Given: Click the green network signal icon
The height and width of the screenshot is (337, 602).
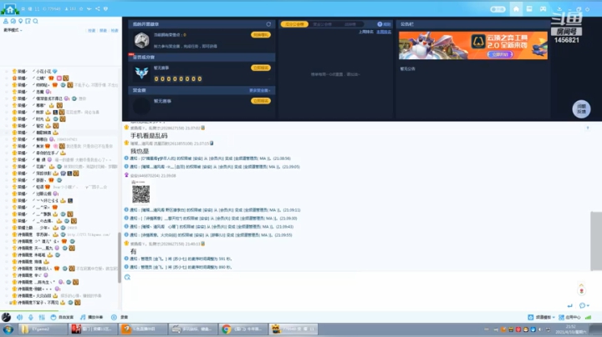Looking at the screenshot, I should [x=588, y=317].
